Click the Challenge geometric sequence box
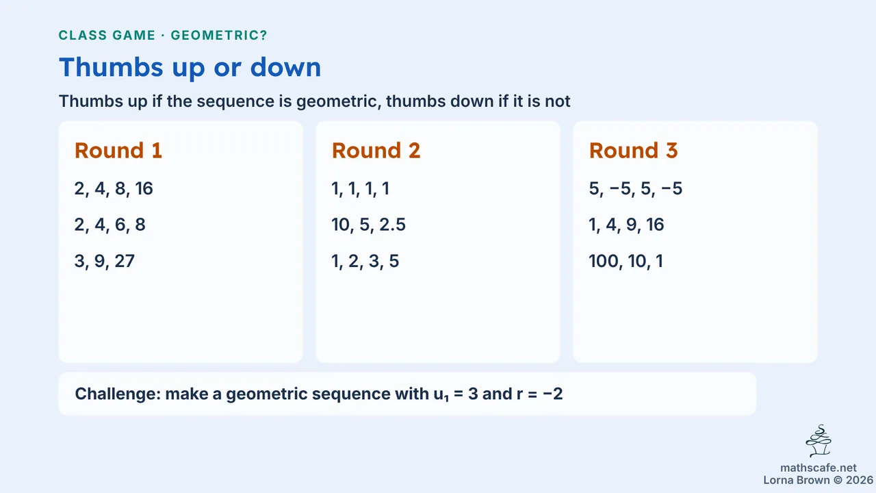This screenshot has width=876, height=493. [x=407, y=394]
